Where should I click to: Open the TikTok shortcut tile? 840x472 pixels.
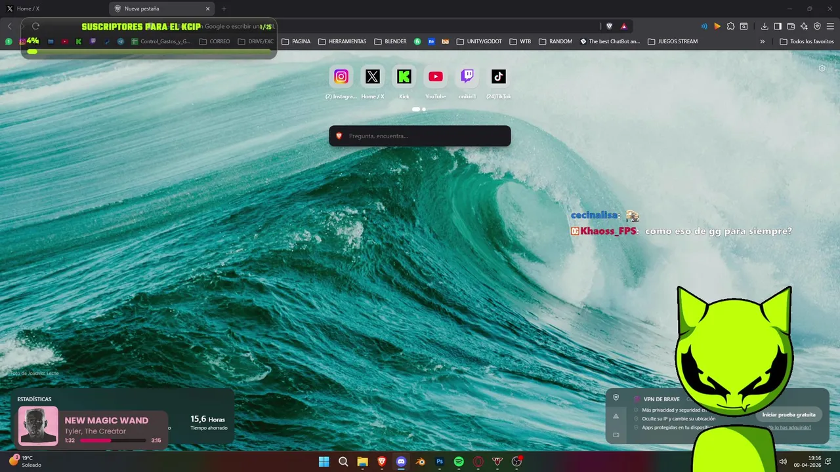coord(499,77)
